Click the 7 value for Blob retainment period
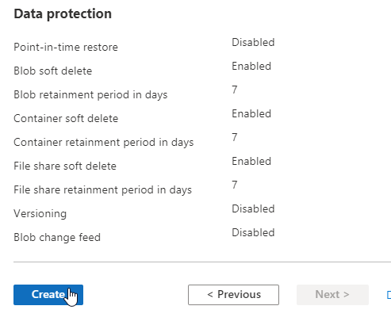The height and width of the screenshot is (325, 391). (235, 90)
